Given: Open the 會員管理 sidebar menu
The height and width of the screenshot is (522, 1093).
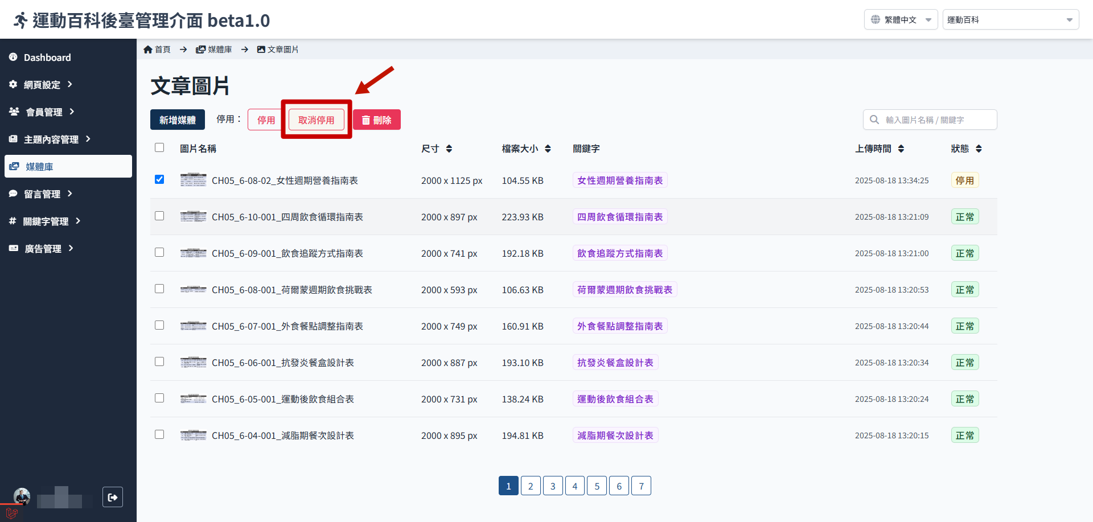Looking at the screenshot, I should coord(68,112).
